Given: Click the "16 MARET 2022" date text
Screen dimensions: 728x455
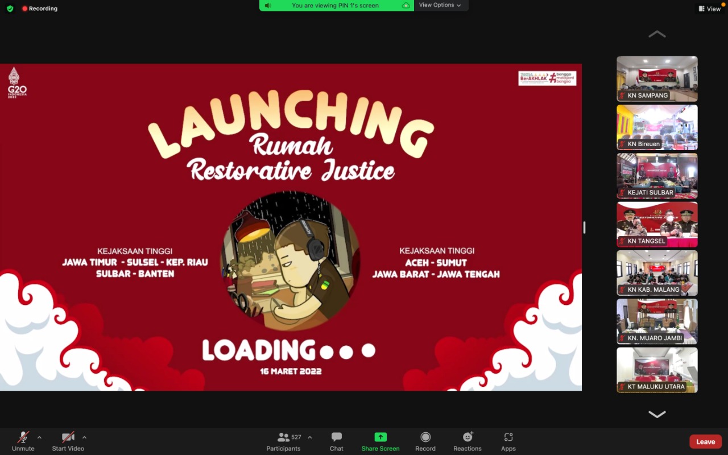Looking at the screenshot, I should pyautogui.click(x=291, y=371).
